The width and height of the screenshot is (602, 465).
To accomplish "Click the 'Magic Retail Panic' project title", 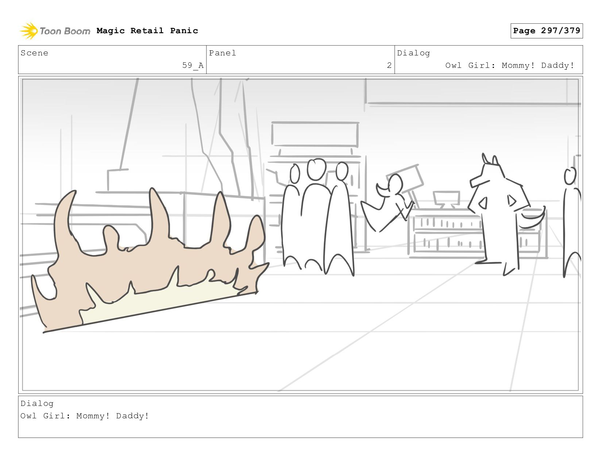I will pyautogui.click(x=147, y=31).
